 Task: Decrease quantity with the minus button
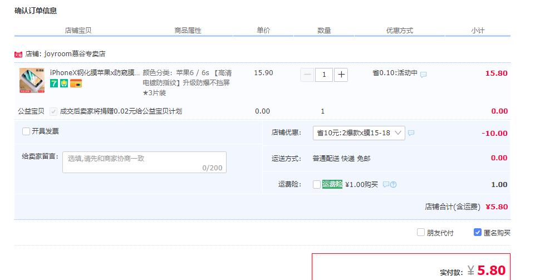pos(307,75)
